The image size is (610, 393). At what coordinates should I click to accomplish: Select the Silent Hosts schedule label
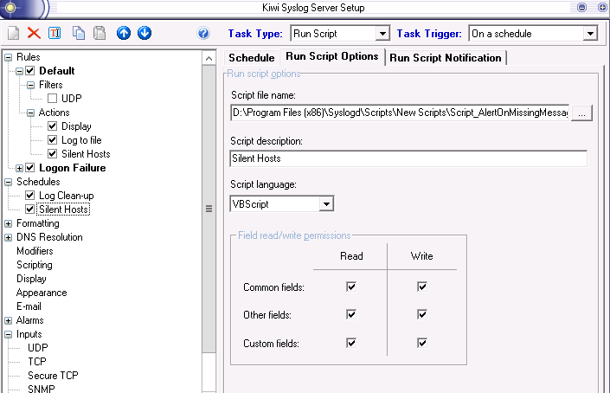pyautogui.click(x=64, y=209)
